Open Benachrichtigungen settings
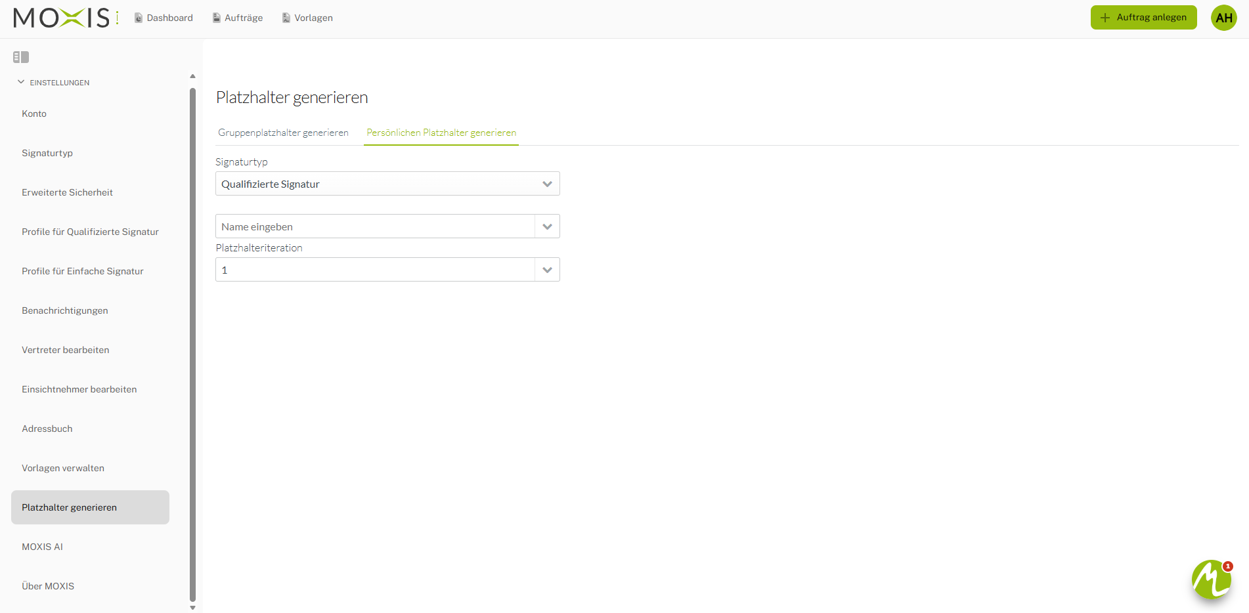The height and width of the screenshot is (613, 1249). (x=90, y=310)
